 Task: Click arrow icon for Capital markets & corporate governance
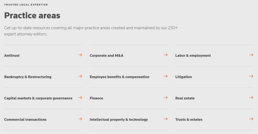[x=80, y=98]
